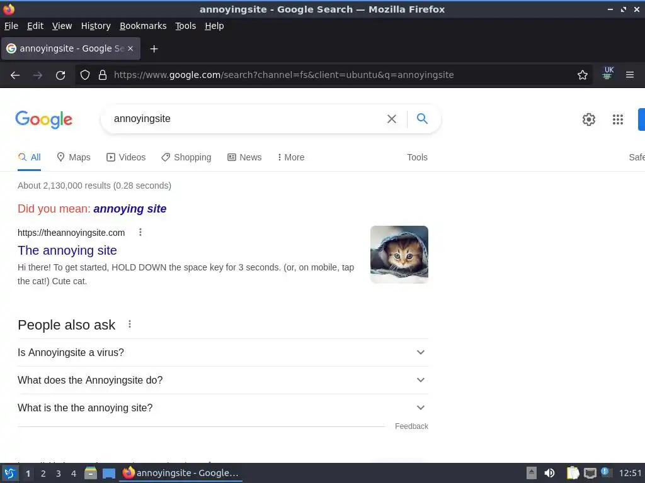
Task: Expand 'What does the Annoyingsite do?'
Action: click(x=222, y=380)
